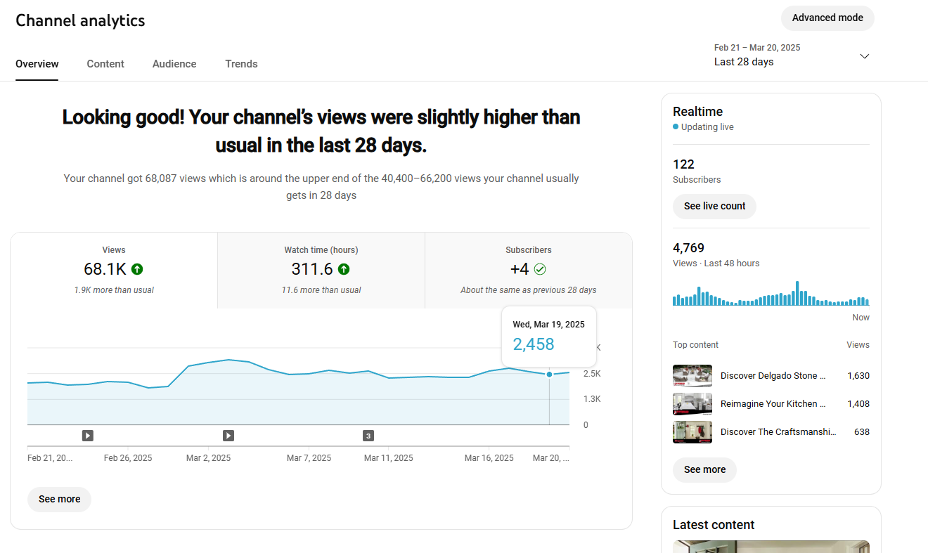Click the "Realtime" card heading
This screenshot has height=553, width=928.
(697, 112)
